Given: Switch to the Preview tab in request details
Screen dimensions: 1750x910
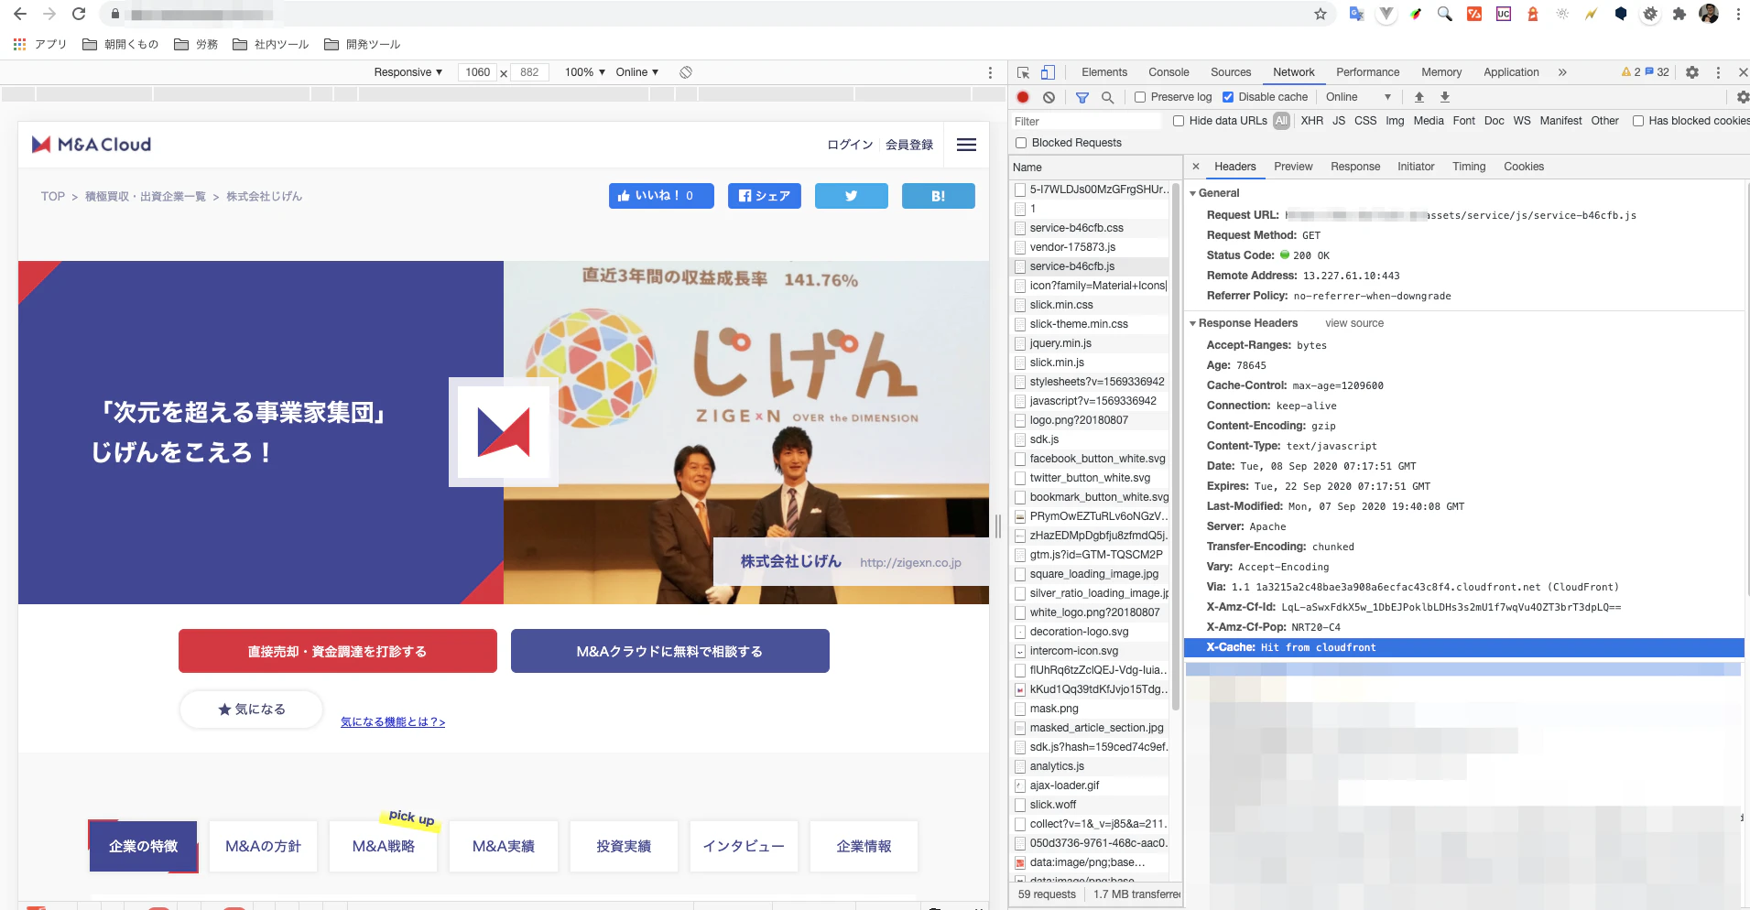Looking at the screenshot, I should pos(1293,167).
